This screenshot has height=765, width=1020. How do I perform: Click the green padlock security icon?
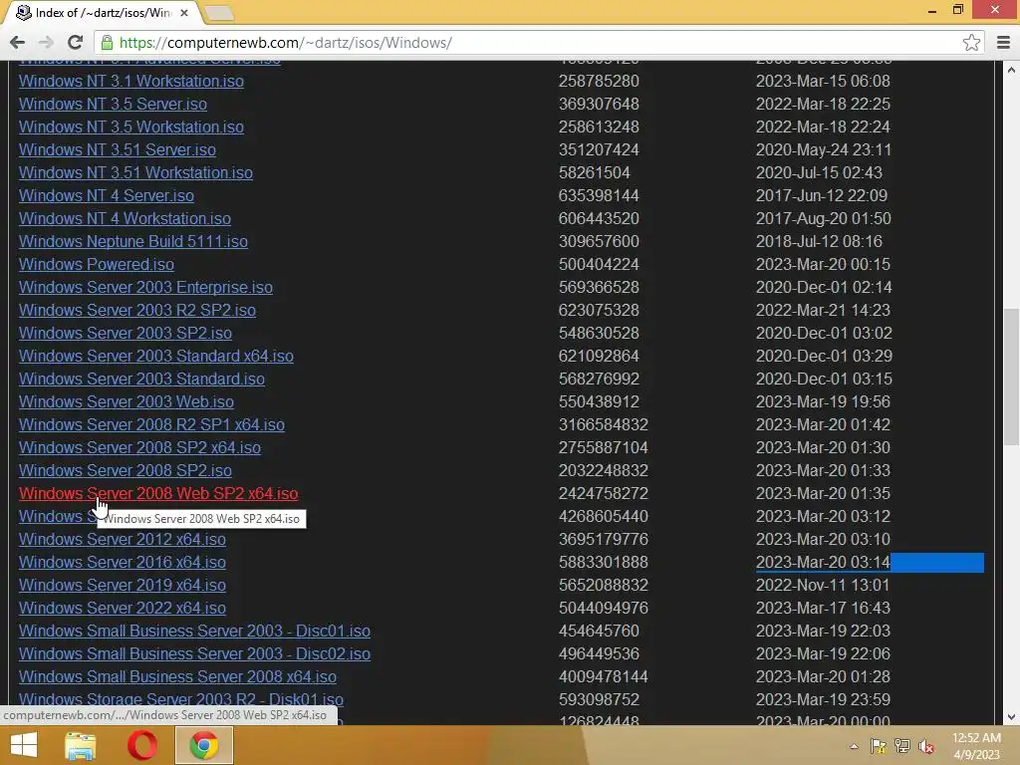(108, 43)
